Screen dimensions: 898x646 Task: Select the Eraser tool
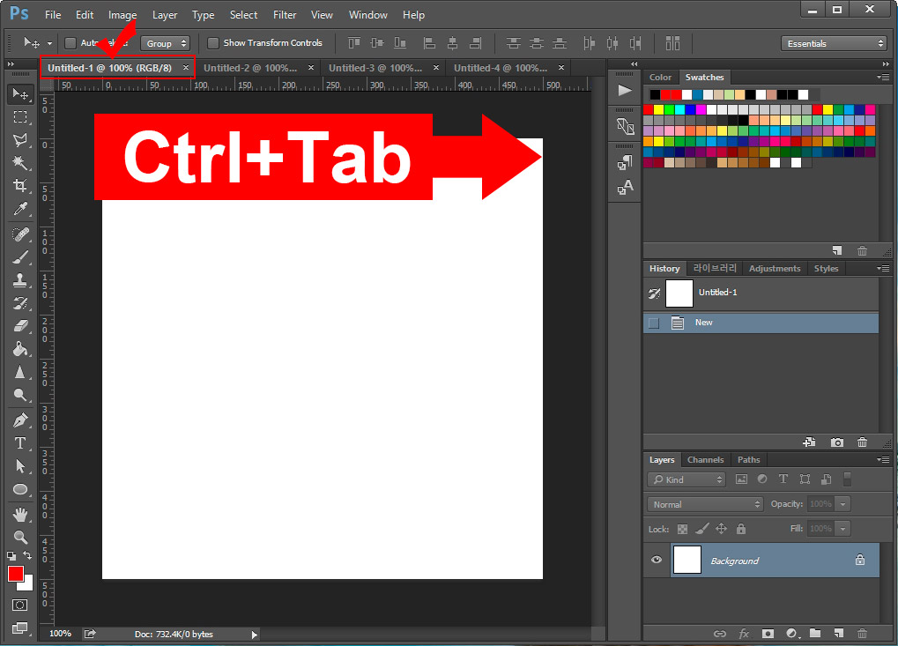[20, 326]
